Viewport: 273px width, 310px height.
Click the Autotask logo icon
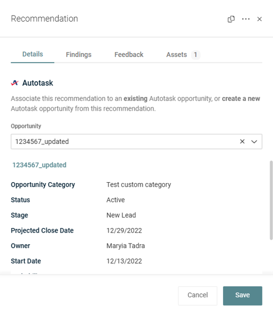pyautogui.click(x=15, y=83)
